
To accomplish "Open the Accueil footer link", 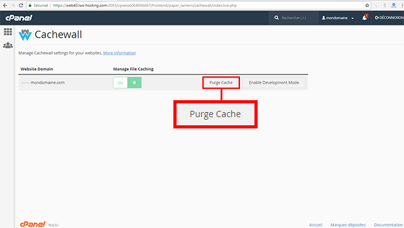I will click(315, 225).
